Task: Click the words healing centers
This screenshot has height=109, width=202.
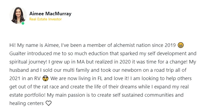Action: (26, 103)
